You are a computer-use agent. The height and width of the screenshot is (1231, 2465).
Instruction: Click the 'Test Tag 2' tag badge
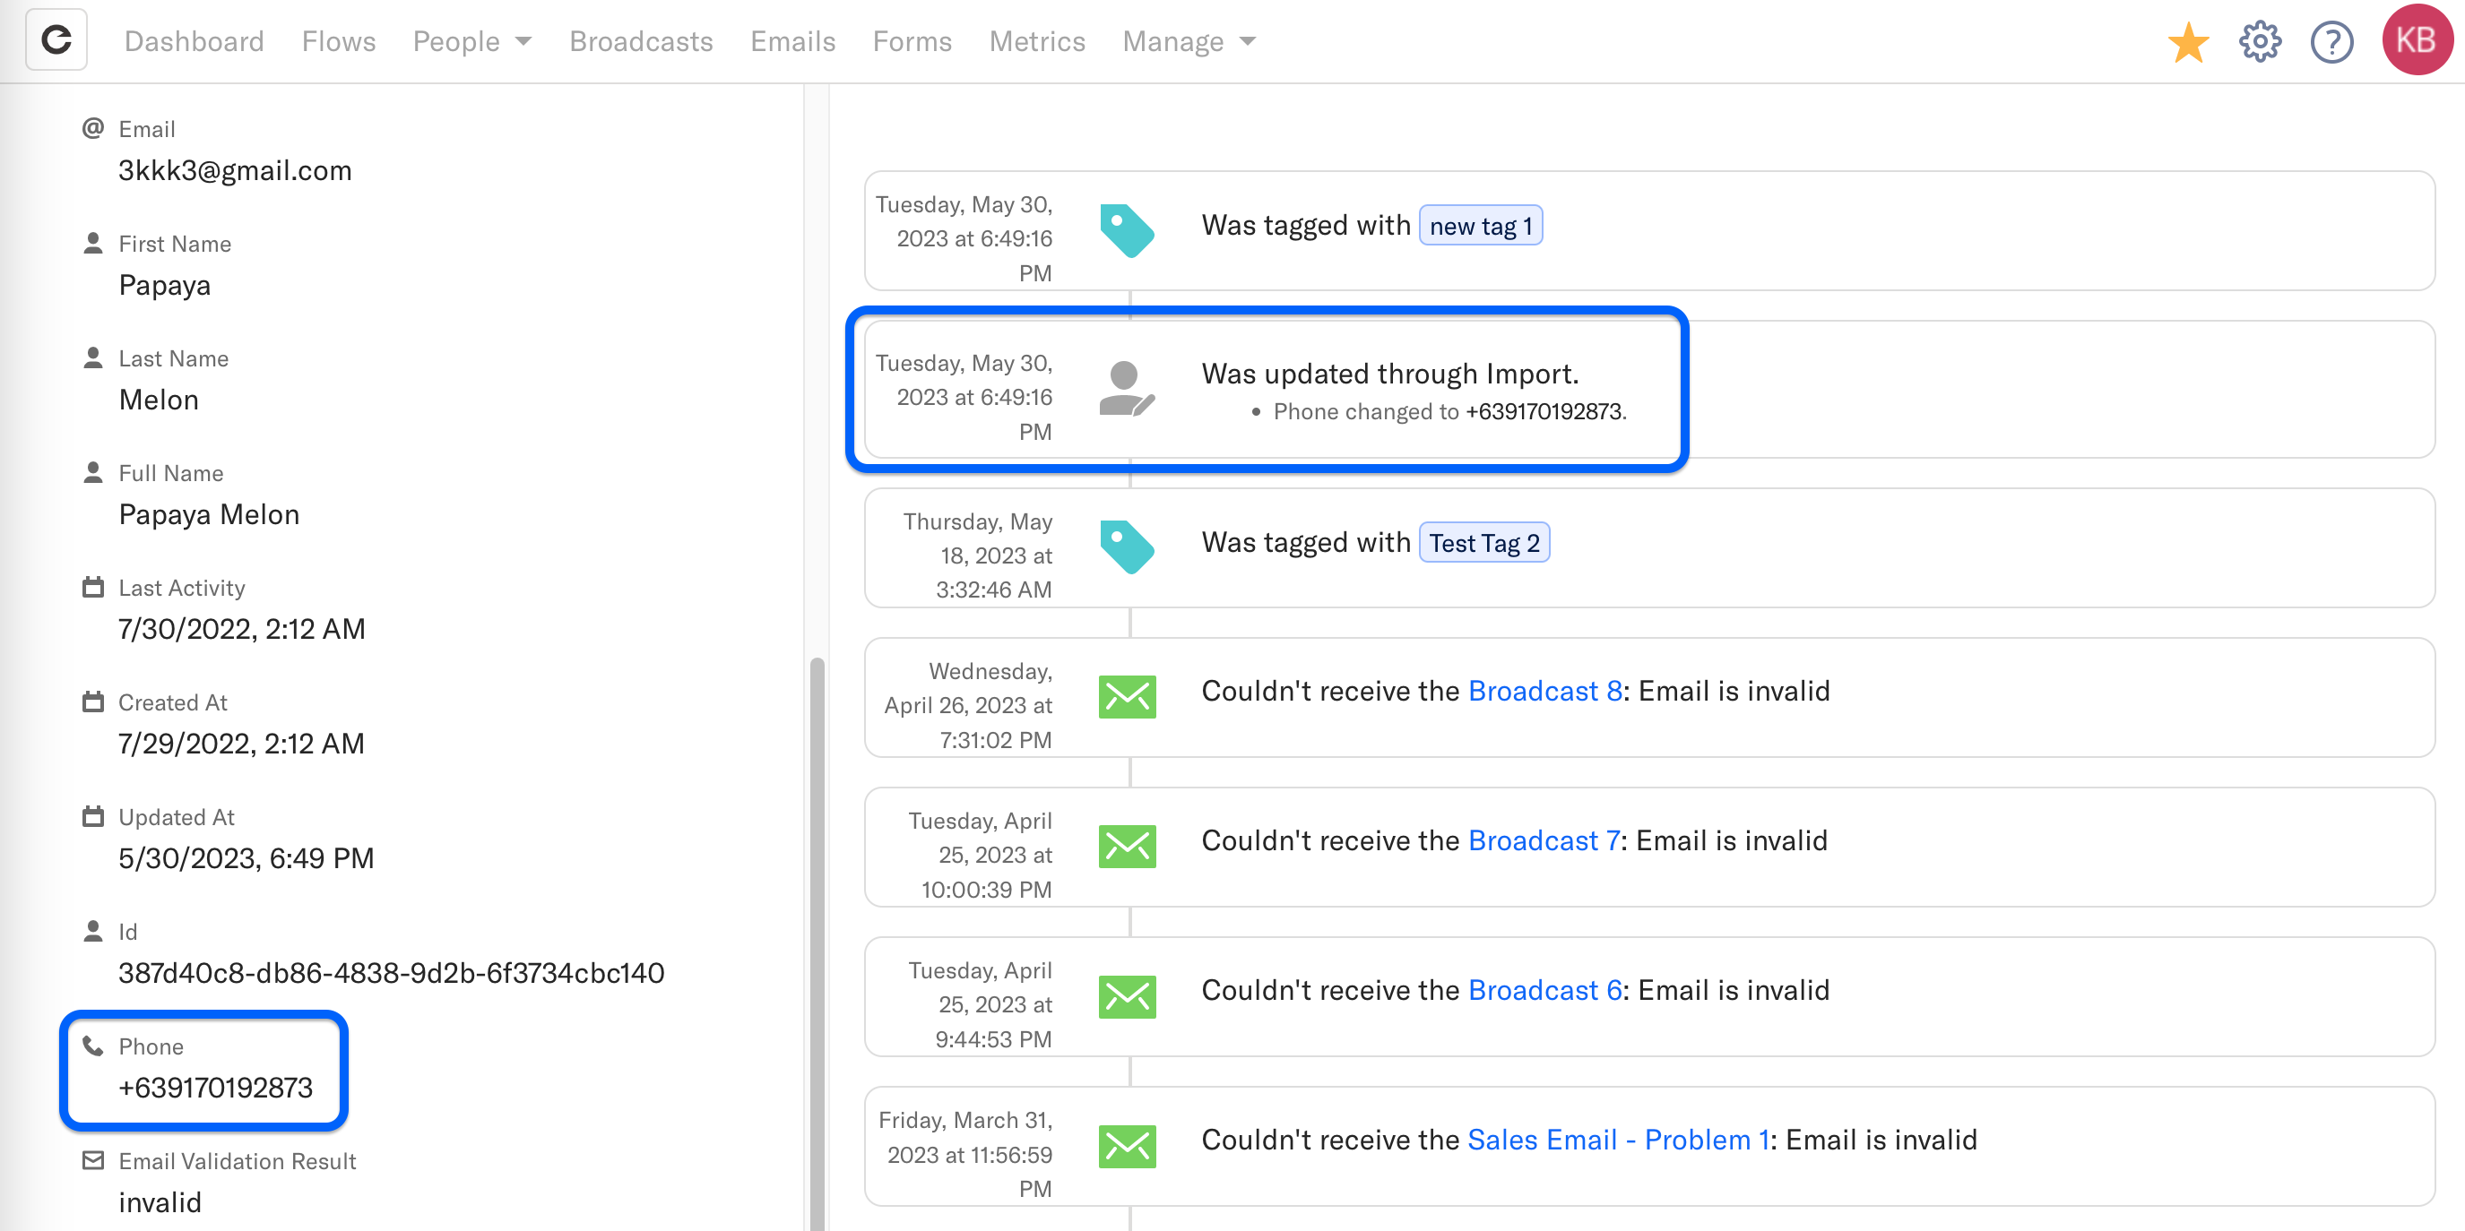1484,542
